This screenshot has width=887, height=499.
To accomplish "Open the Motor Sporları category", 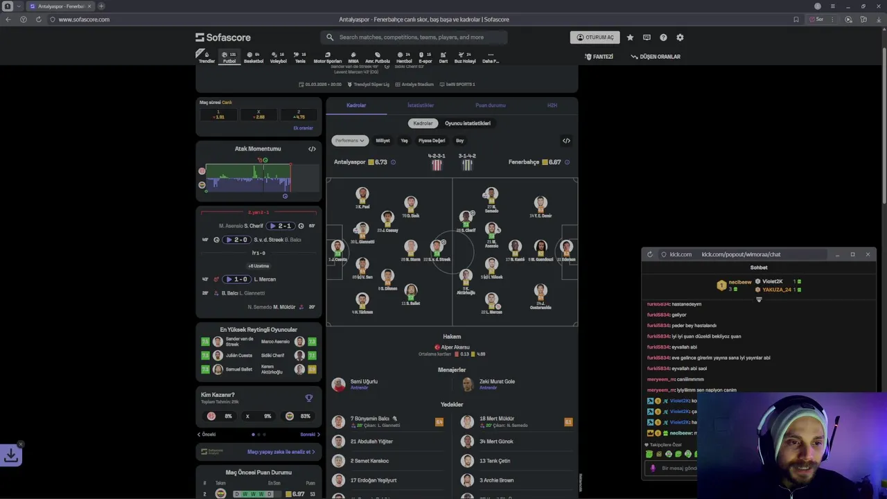I will [328, 57].
